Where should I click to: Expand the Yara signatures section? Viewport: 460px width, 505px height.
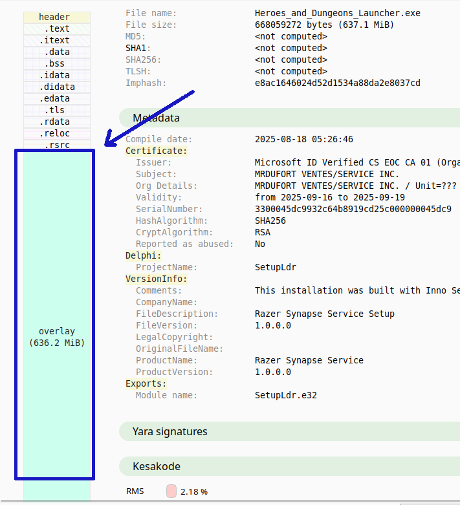tap(289, 431)
